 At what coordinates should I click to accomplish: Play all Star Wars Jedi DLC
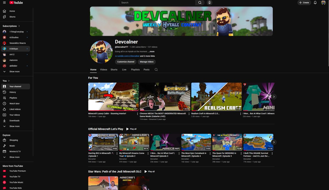pos(150,172)
